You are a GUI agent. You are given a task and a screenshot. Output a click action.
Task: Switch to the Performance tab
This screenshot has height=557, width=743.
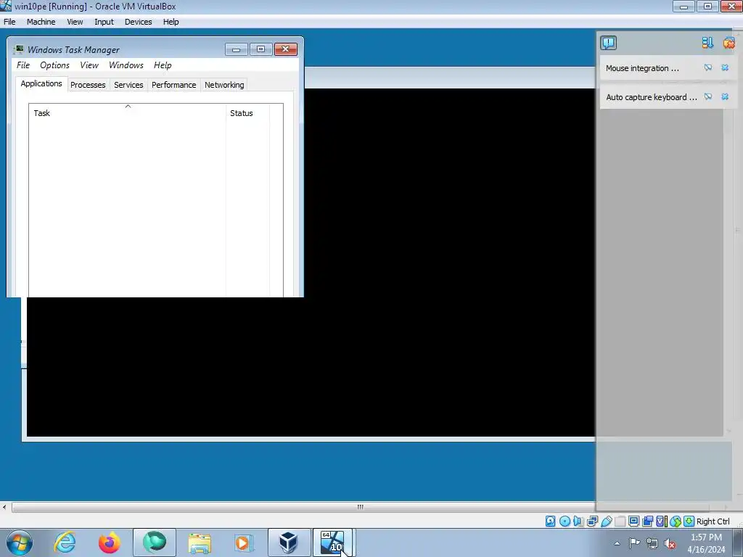click(174, 85)
